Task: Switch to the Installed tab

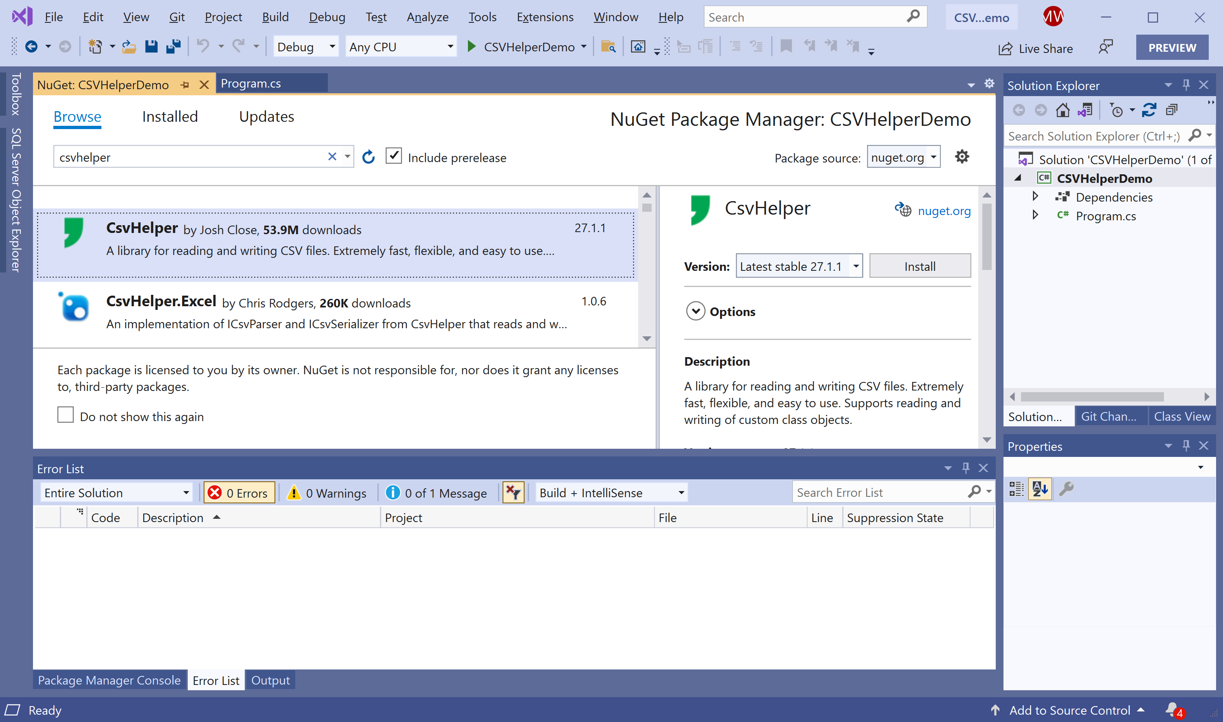Action: click(x=170, y=117)
